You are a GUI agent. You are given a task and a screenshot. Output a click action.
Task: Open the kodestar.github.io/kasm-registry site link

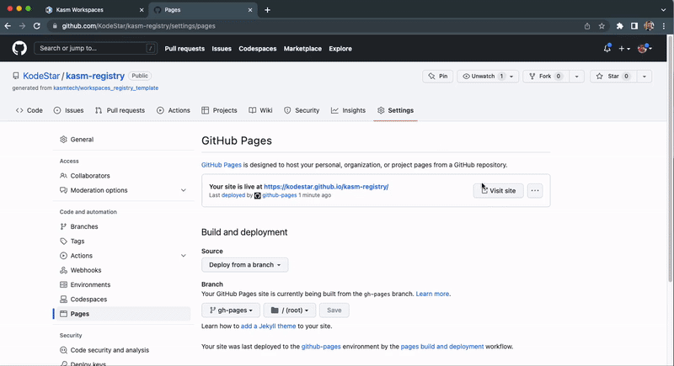click(326, 187)
